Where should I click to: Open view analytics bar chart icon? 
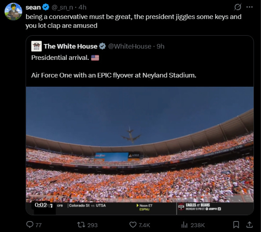(x=184, y=225)
